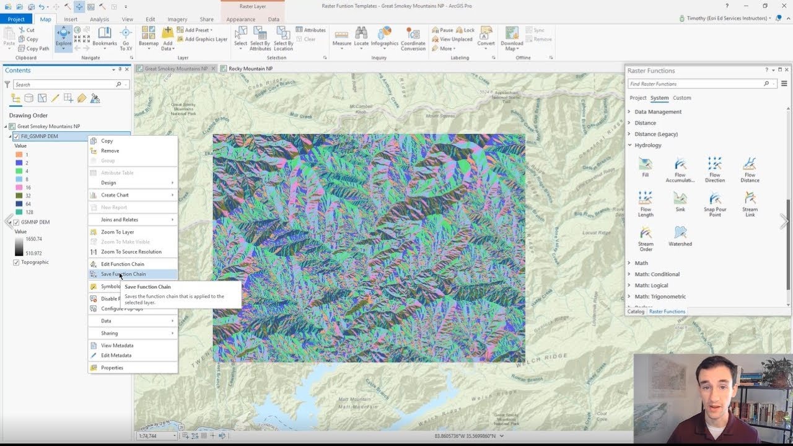
Task: Click the Locate tool
Action: click(361, 37)
